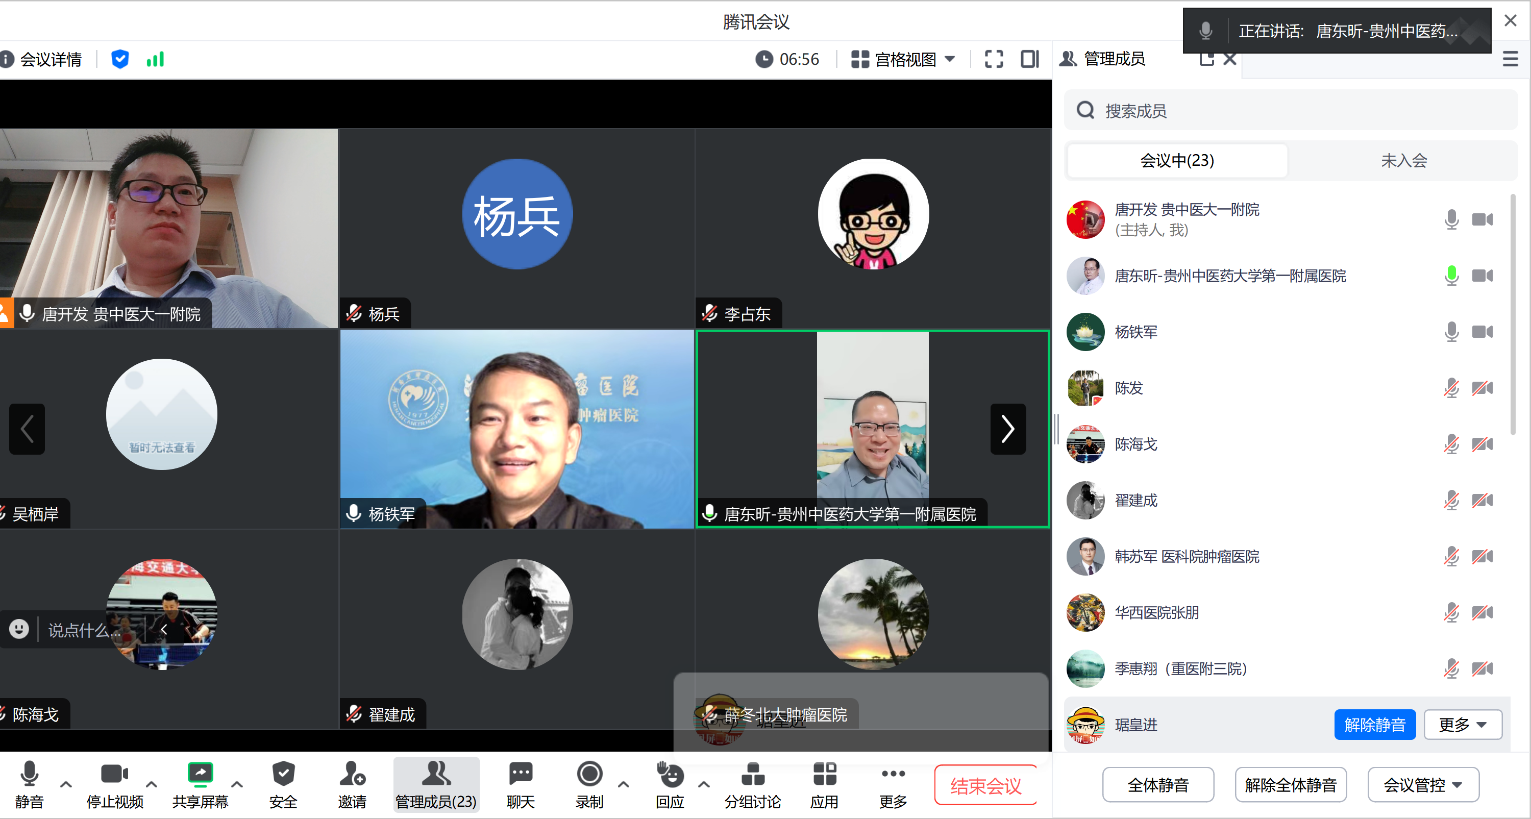The image size is (1531, 819).
Task: Open 更多 dropdown for 琚皇进
Action: [x=1463, y=725]
